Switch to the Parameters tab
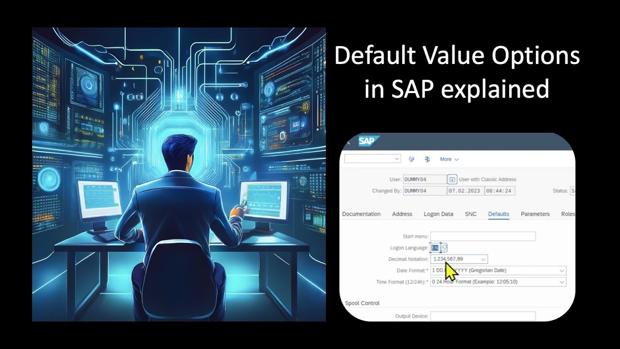This screenshot has width=620, height=349. [535, 214]
